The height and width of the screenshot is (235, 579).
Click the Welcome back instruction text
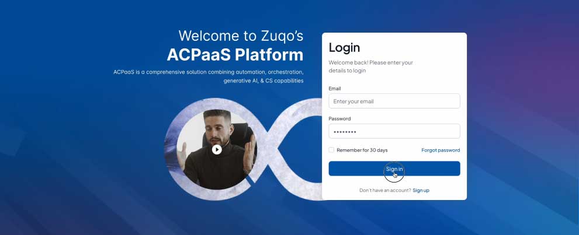pyautogui.click(x=371, y=66)
